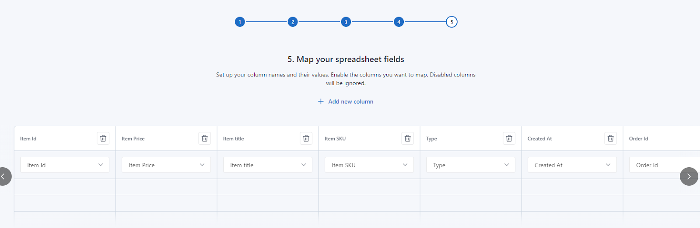The image size is (700, 228).
Task: Return to step 3 of setup
Action: 346,22
